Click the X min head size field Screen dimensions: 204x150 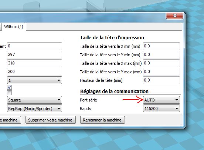click(161, 46)
